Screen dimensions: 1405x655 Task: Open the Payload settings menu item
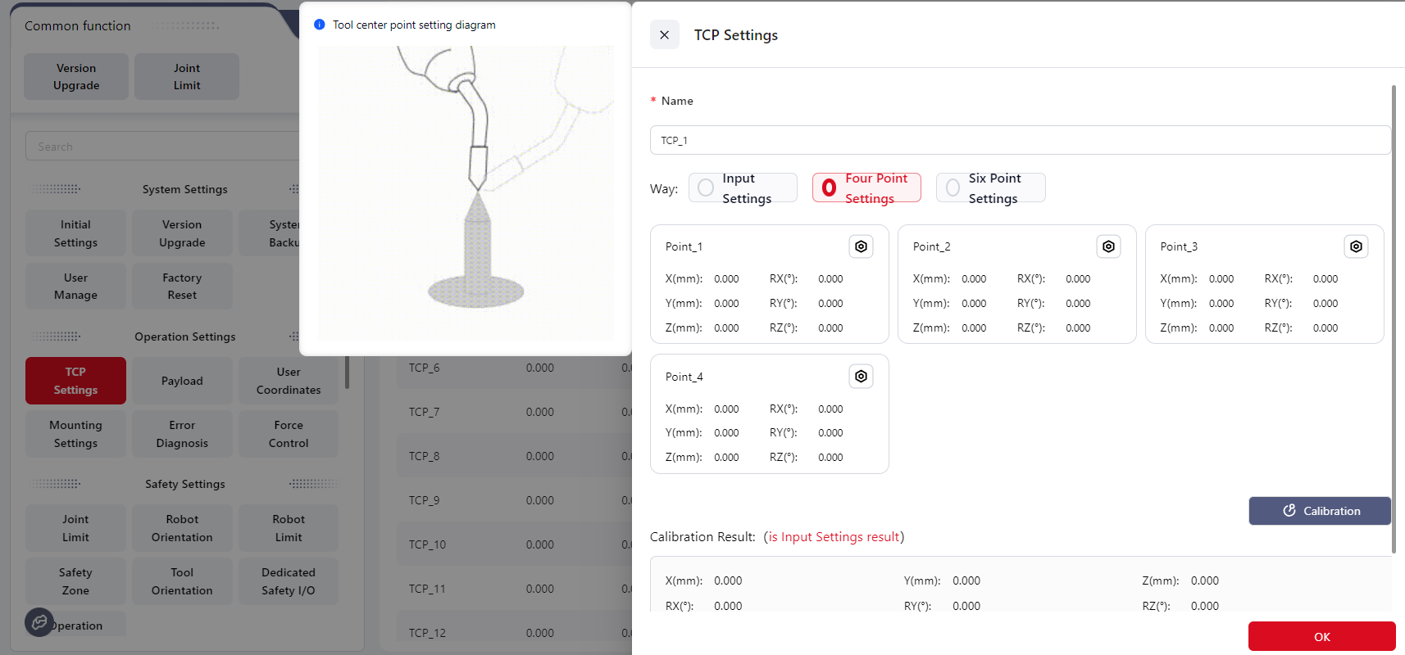182,381
